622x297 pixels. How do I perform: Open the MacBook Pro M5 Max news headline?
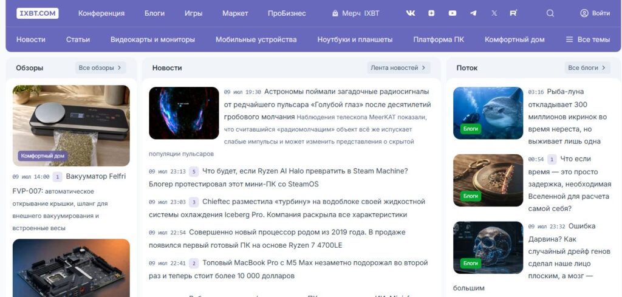(289, 269)
